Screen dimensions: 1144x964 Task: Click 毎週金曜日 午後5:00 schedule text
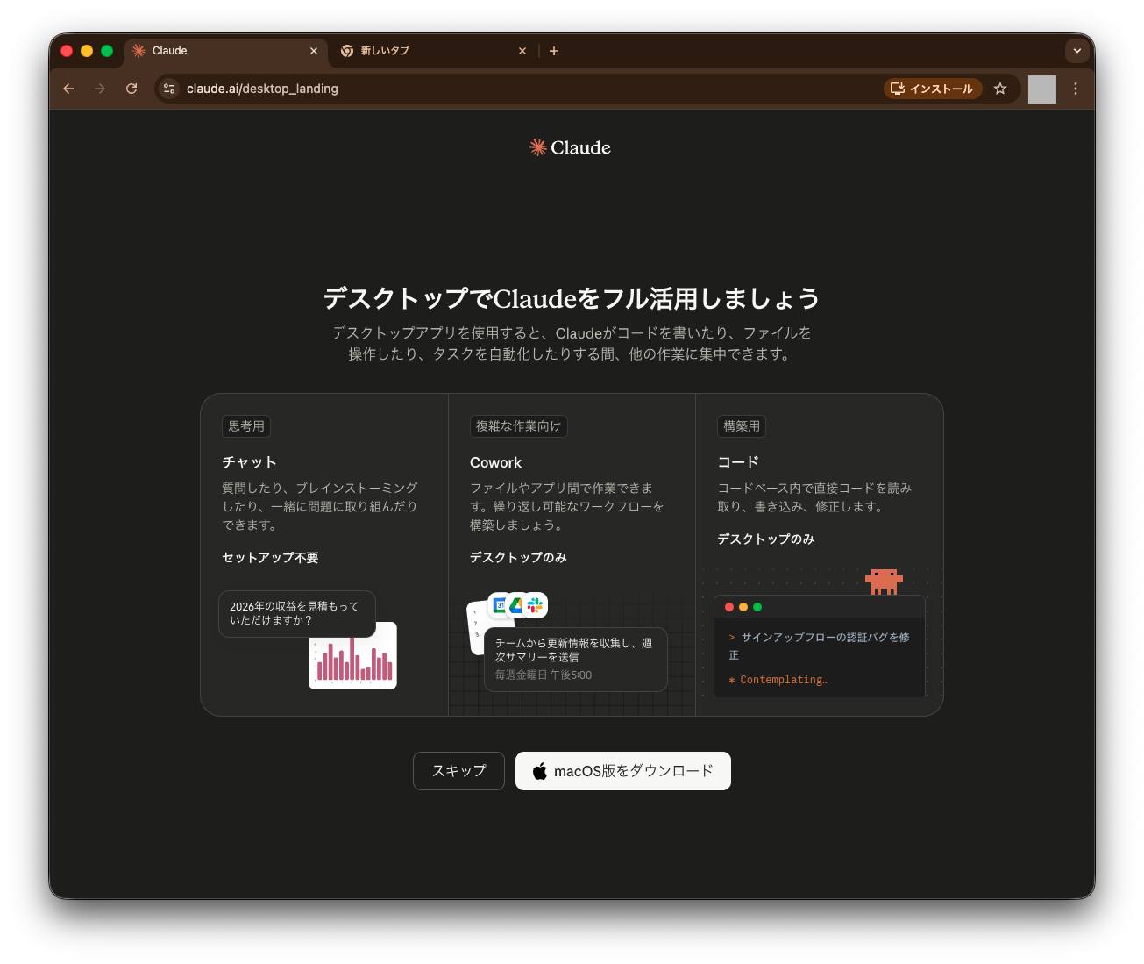(544, 675)
